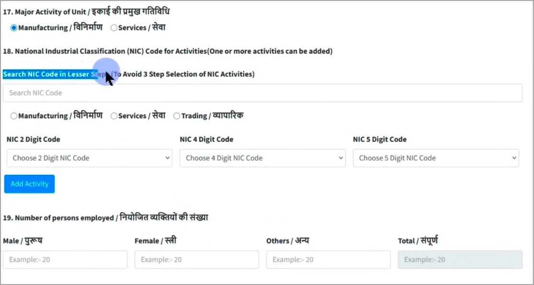534x285 pixels.
Task: Click the Female persons employed input
Action: [x=196, y=260]
